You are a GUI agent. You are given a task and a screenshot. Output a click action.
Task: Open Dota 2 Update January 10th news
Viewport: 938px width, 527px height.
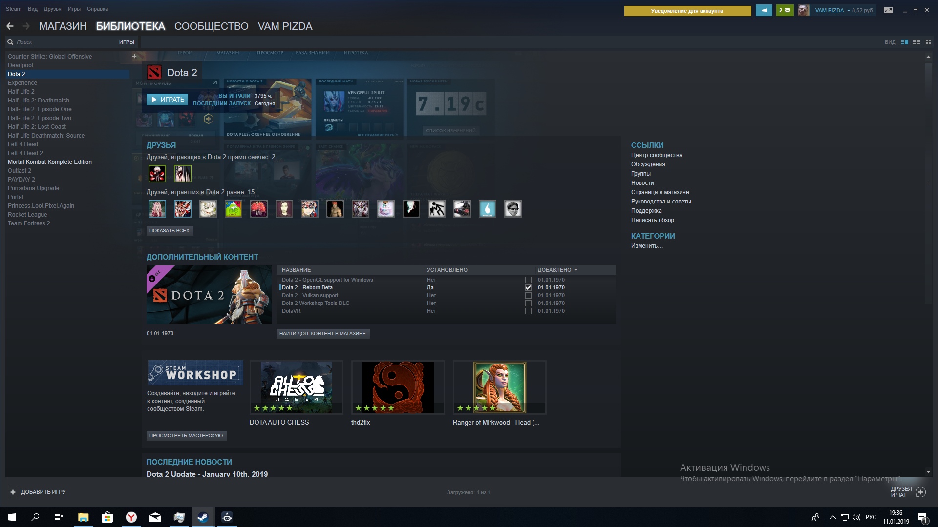pos(207,474)
